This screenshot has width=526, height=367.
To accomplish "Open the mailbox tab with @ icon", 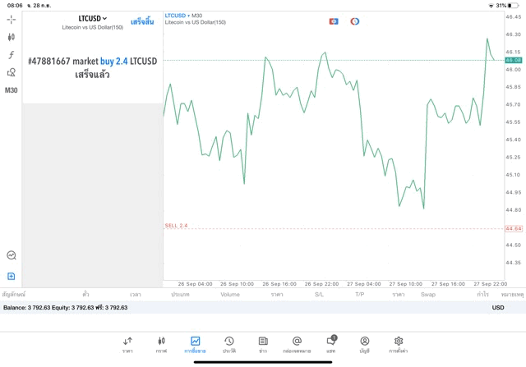I will 297,345.
